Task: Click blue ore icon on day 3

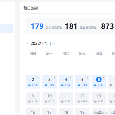Action: 46,85
